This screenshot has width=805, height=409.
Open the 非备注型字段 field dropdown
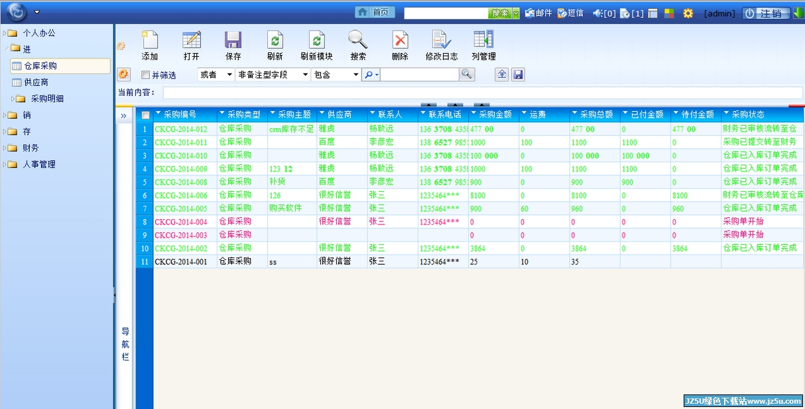pyautogui.click(x=273, y=75)
